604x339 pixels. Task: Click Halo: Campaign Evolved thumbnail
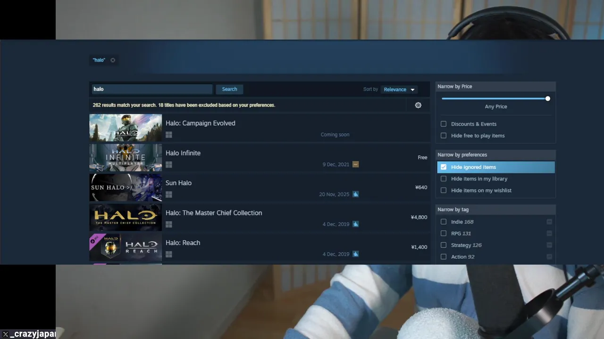pos(126,128)
